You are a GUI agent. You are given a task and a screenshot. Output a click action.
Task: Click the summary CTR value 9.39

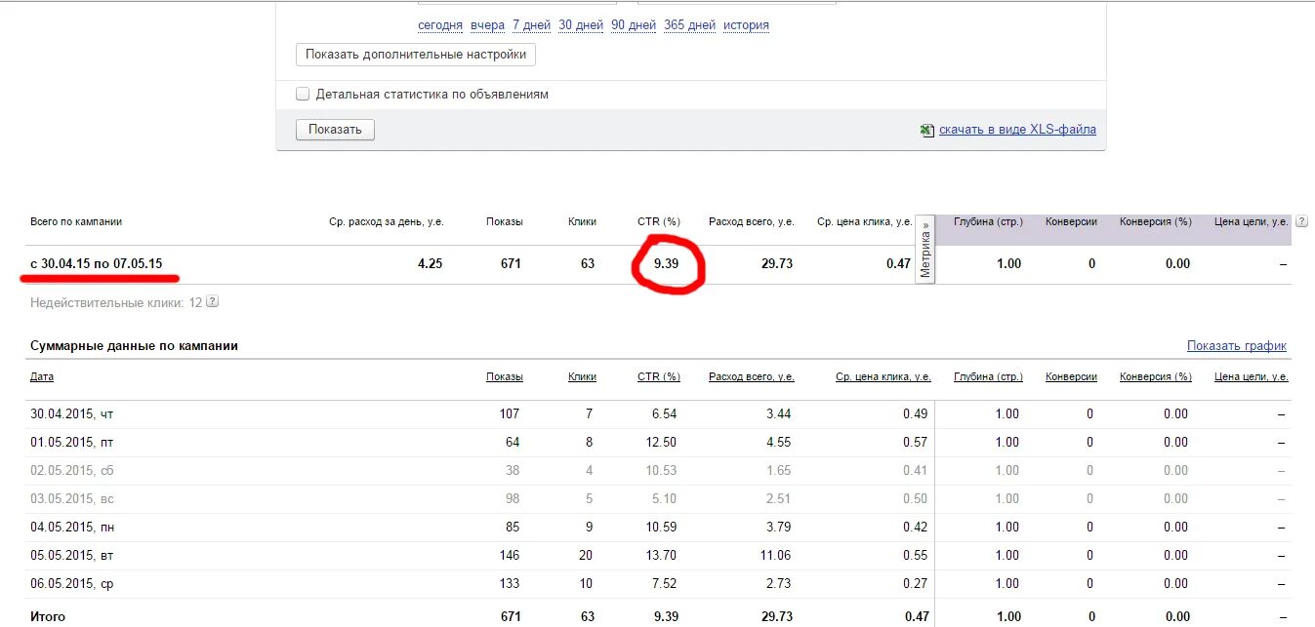(x=666, y=263)
